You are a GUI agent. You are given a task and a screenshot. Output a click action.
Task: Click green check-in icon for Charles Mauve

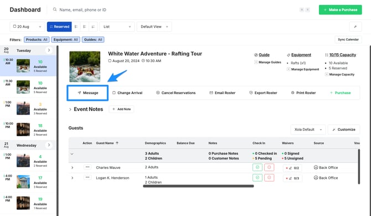pyautogui.click(x=257, y=167)
